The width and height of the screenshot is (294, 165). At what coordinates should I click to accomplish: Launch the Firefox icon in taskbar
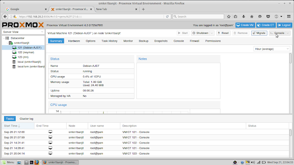tap(37, 162)
